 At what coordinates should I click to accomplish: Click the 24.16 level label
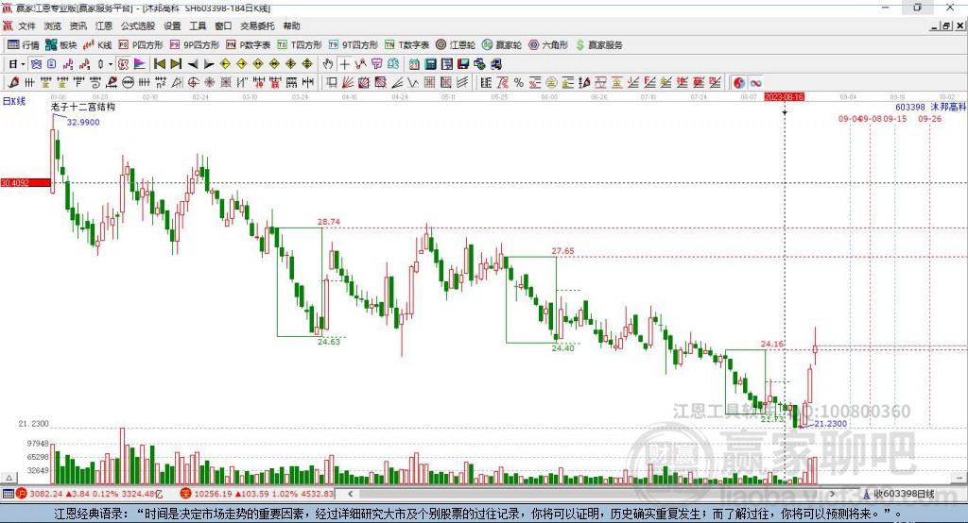coord(771,345)
